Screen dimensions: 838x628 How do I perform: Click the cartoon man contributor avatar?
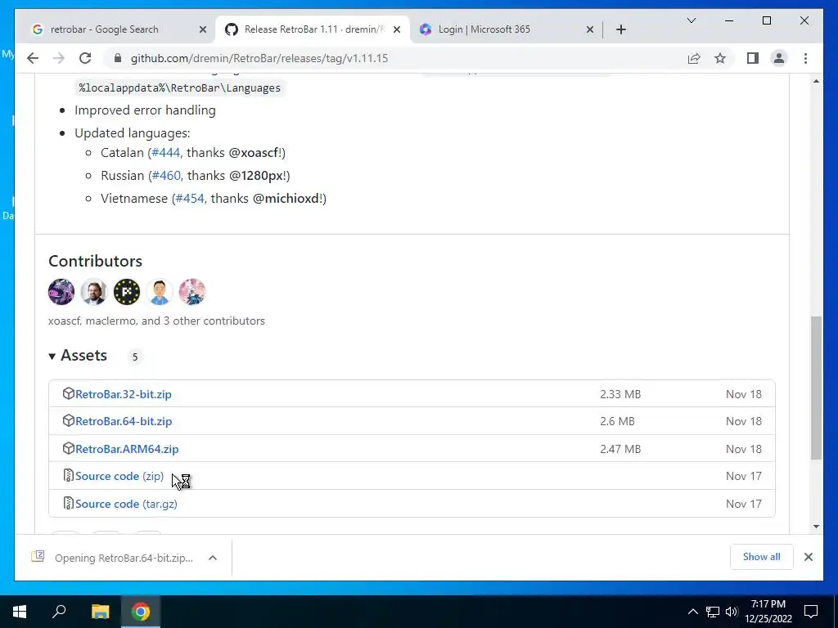(160, 292)
